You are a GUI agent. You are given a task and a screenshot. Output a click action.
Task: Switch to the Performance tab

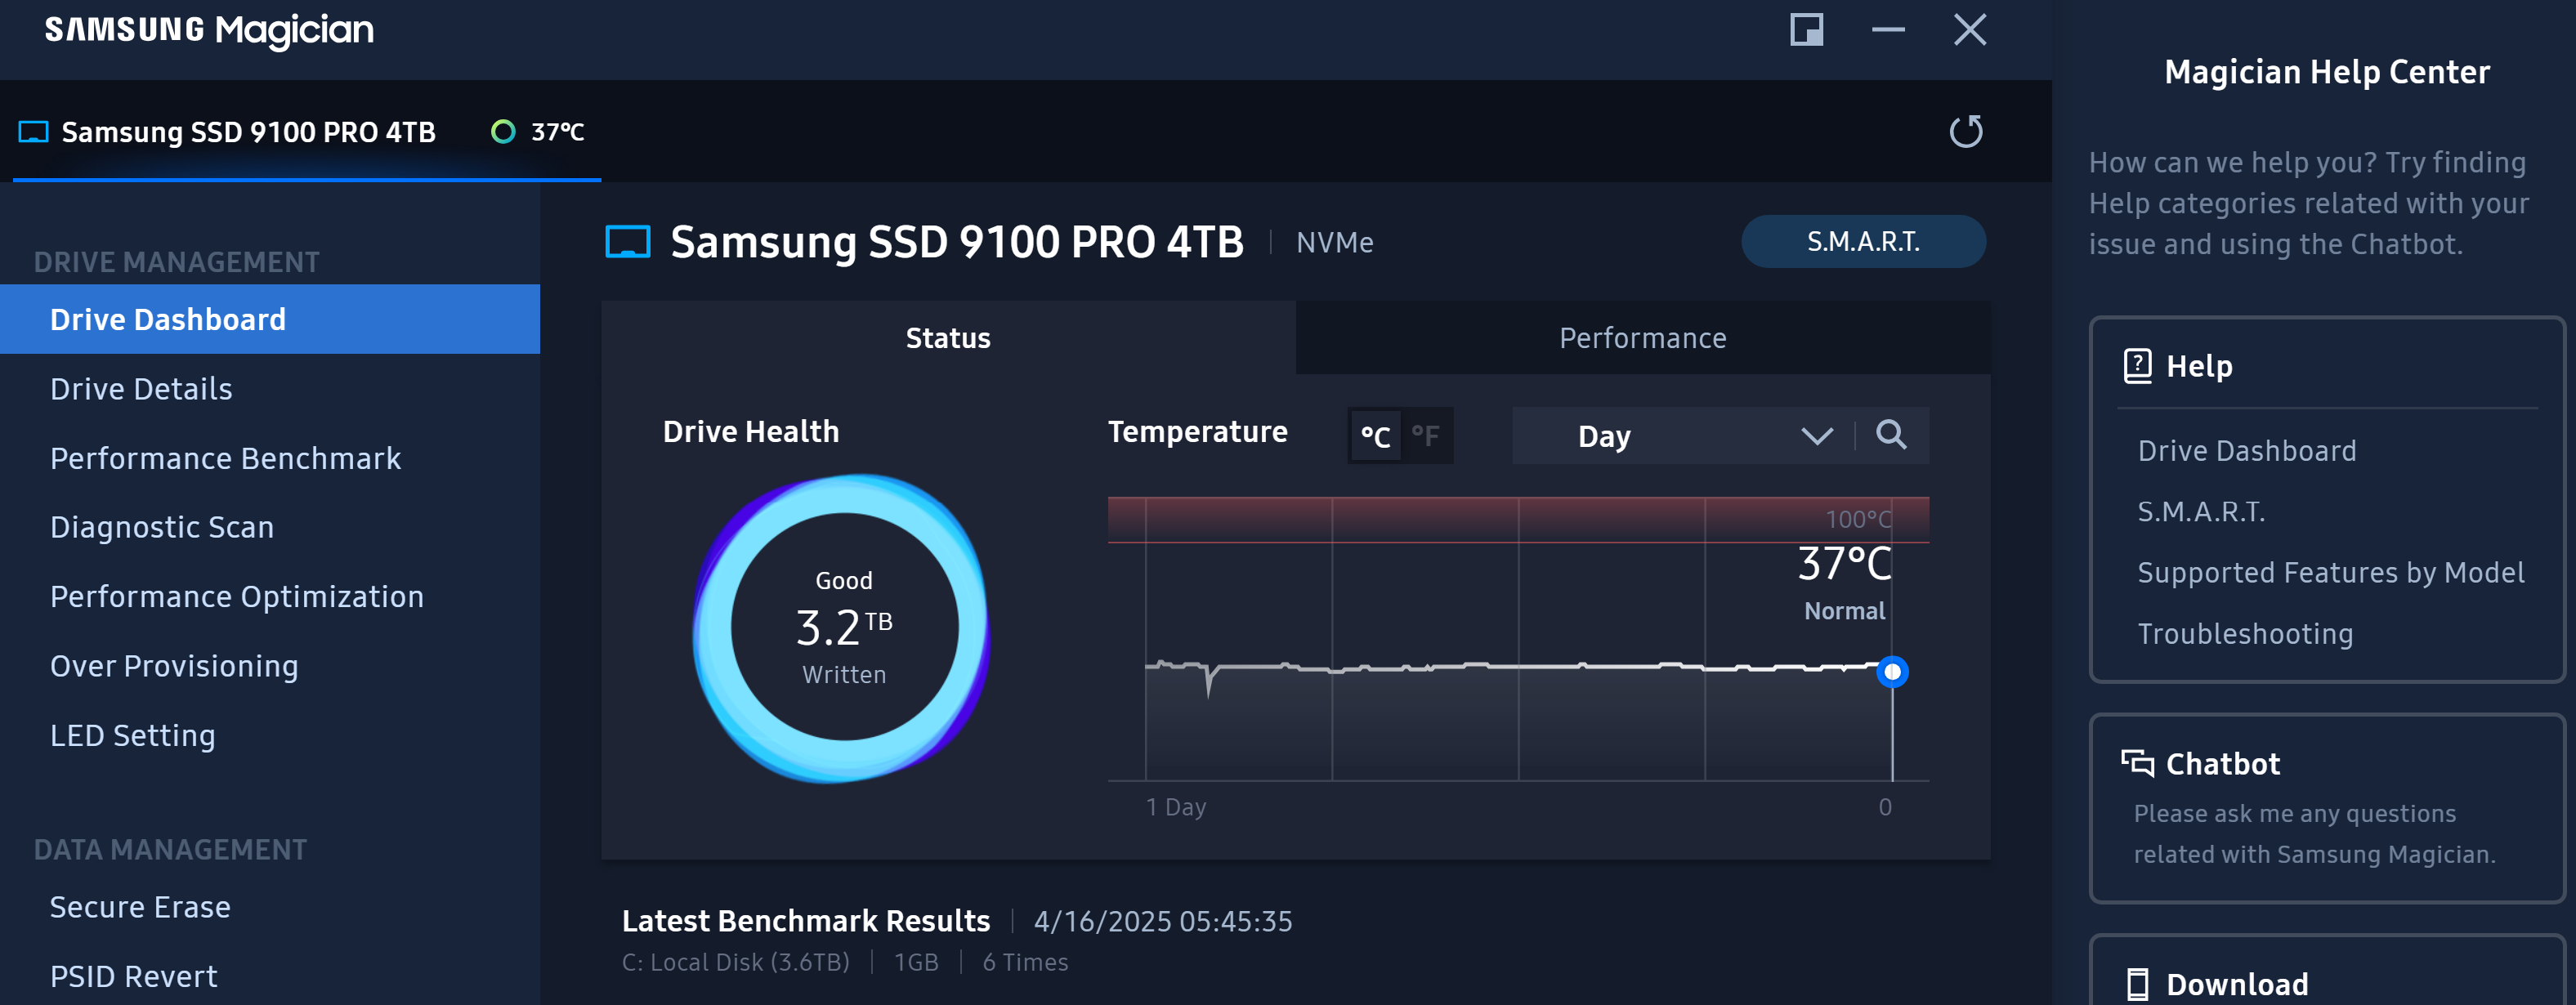point(1642,338)
